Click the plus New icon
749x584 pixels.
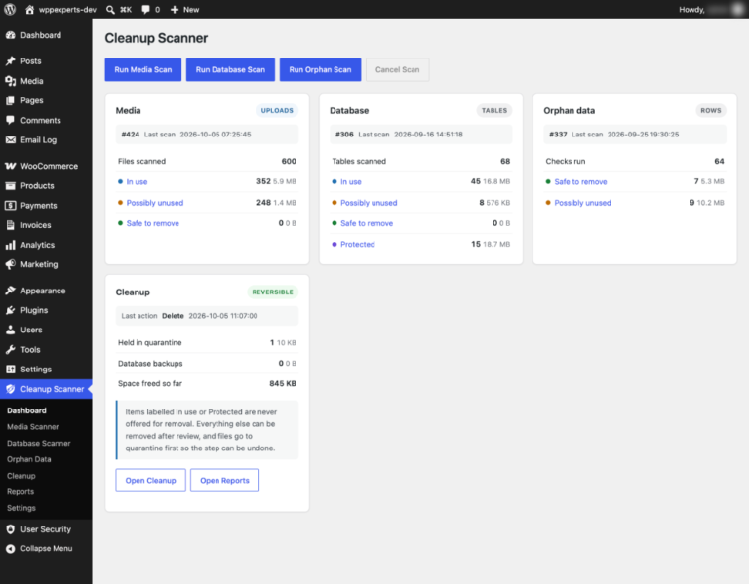[175, 9]
